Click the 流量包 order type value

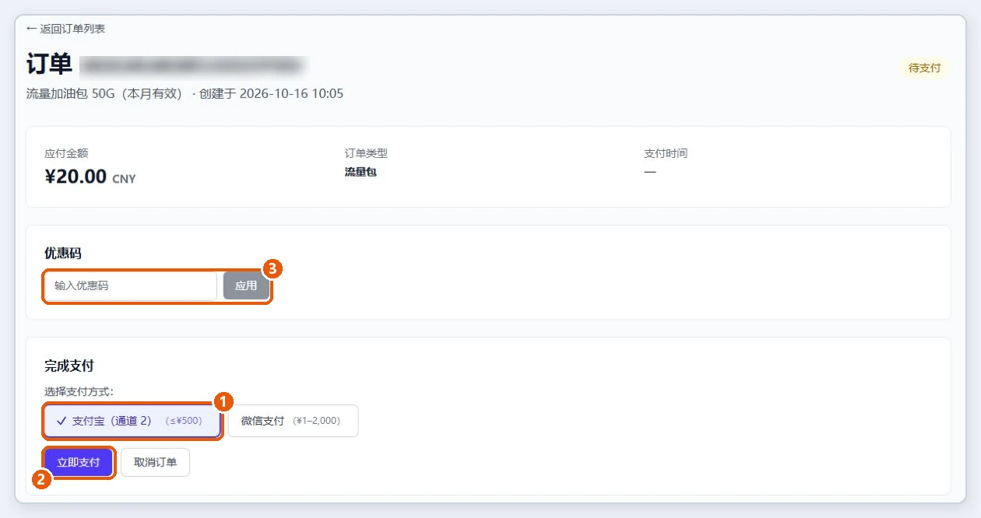point(360,172)
